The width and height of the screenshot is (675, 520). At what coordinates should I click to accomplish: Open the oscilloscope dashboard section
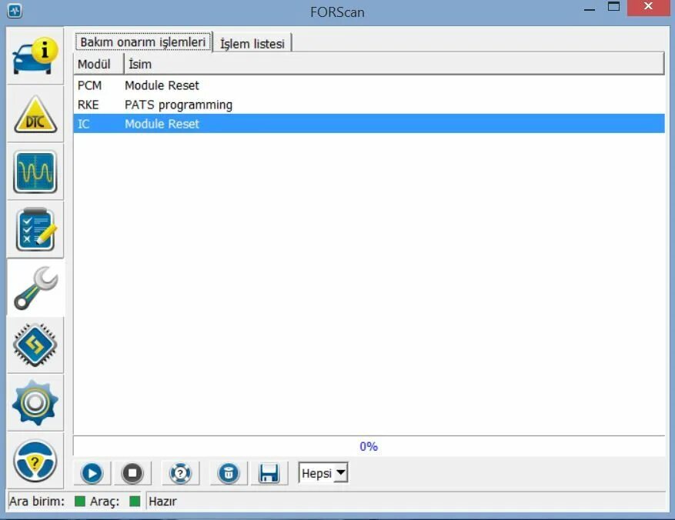click(35, 172)
